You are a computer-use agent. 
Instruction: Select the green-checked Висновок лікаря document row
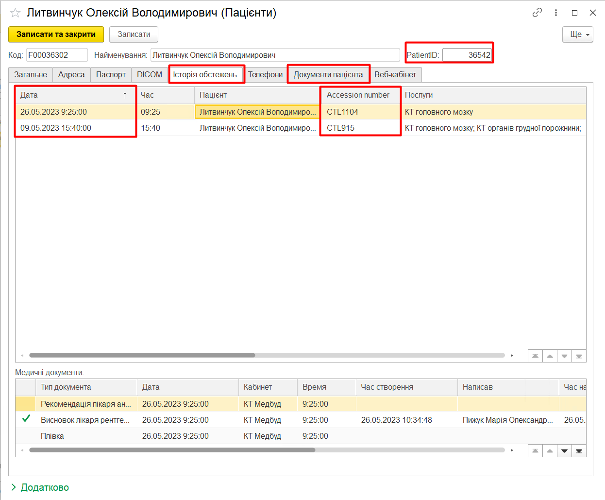(85, 420)
